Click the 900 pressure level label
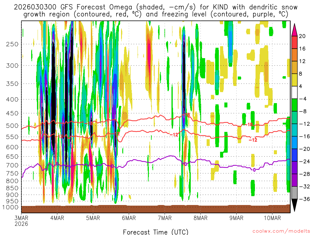 click(x=12, y=195)
